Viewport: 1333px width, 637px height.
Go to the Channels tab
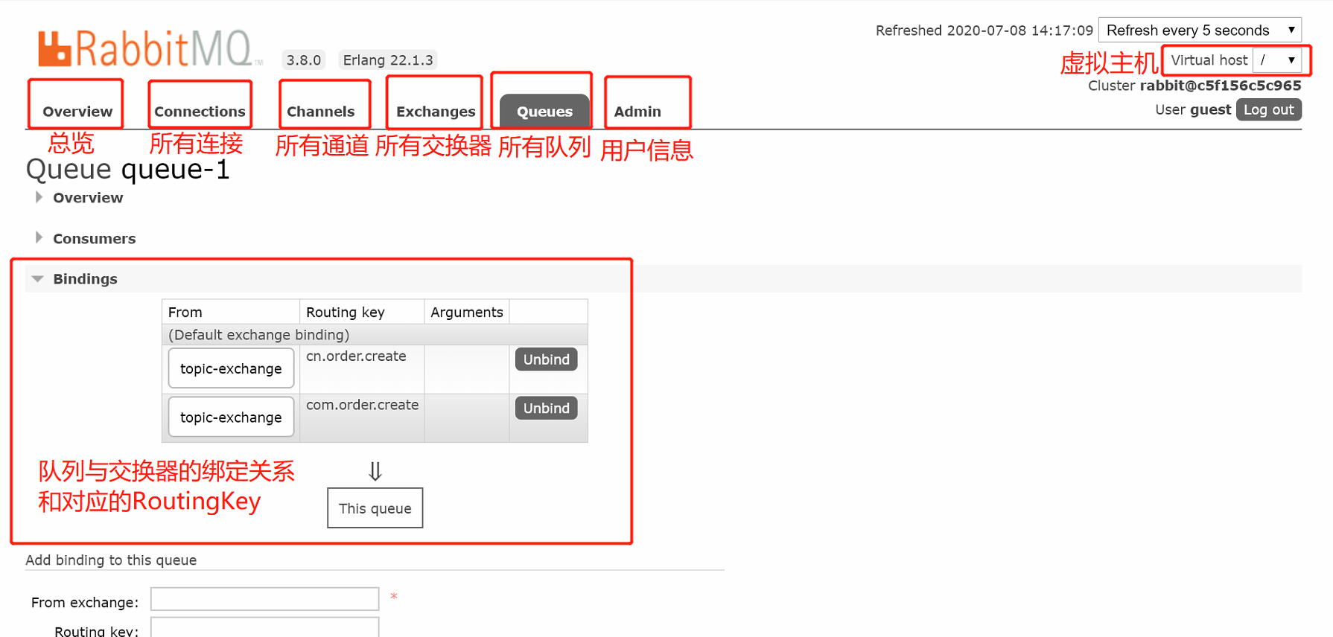tap(321, 112)
